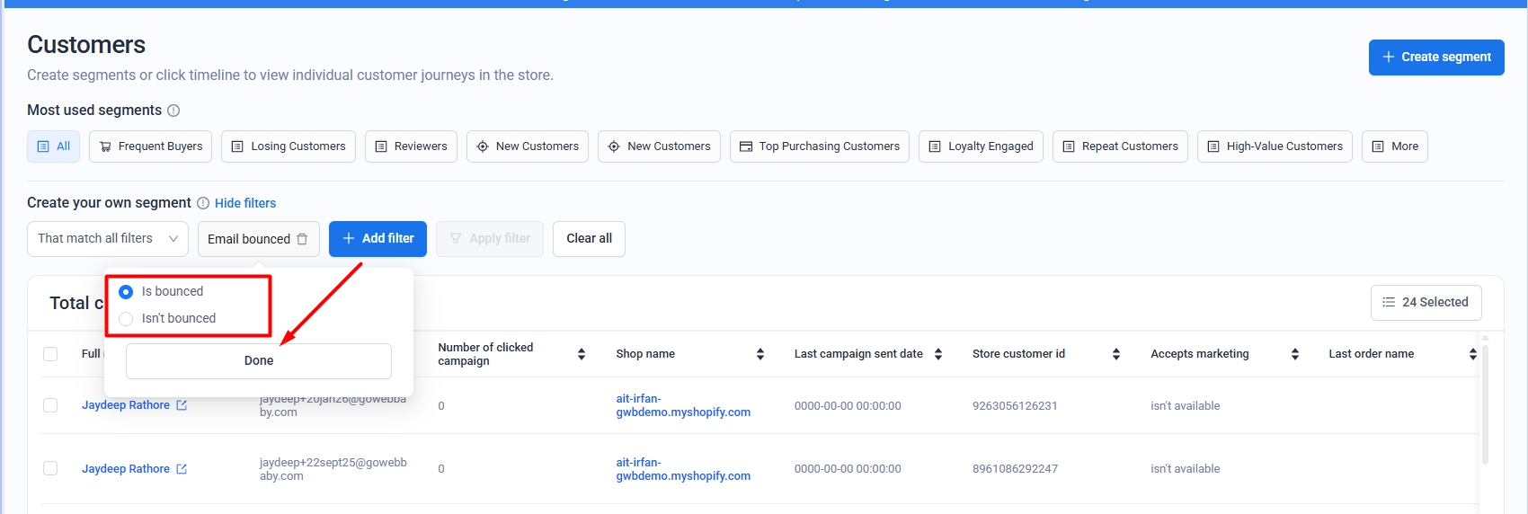Screen dimensions: 1528x514
Task: Expand the More segments option
Action: coord(1394,146)
